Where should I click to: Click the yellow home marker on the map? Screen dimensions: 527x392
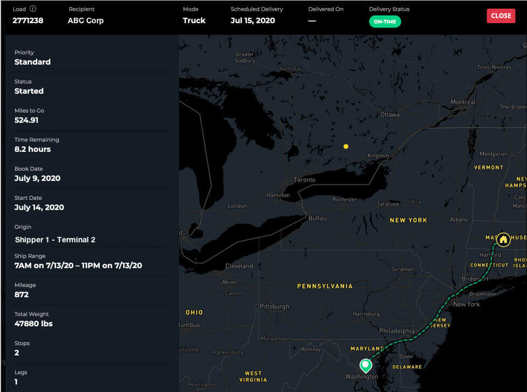[503, 239]
